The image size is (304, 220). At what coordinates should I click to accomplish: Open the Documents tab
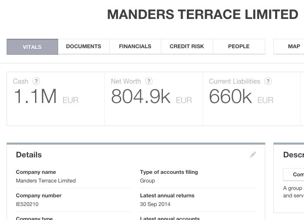coord(84,47)
